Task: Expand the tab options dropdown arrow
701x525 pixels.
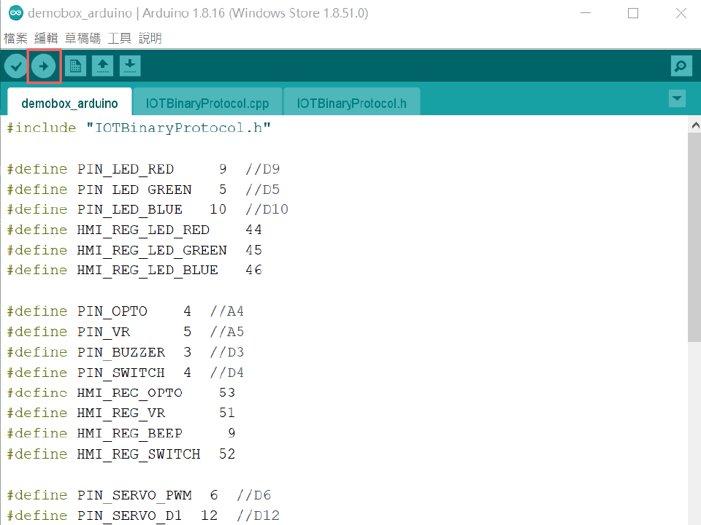Action: tap(677, 98)
